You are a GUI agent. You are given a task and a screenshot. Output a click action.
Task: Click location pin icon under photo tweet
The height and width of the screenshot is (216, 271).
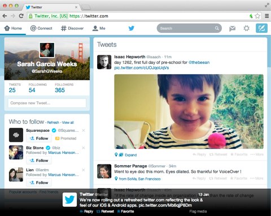click(x=116, y=155)
